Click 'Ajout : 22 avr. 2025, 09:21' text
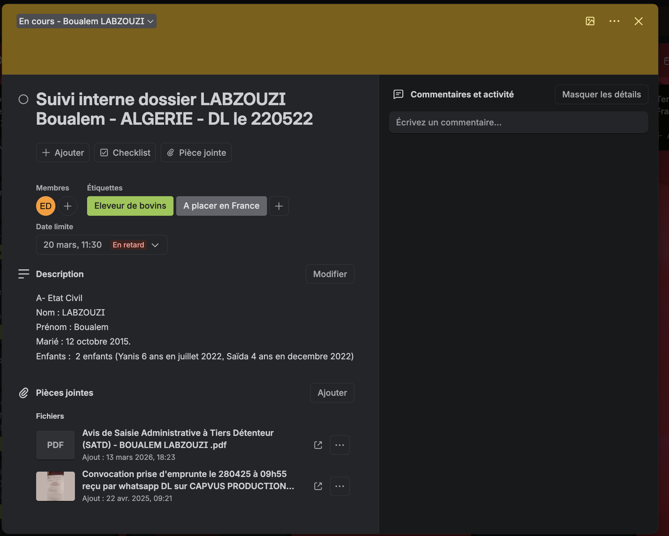Screen dimensions: 669x536 tap(127, 498)
